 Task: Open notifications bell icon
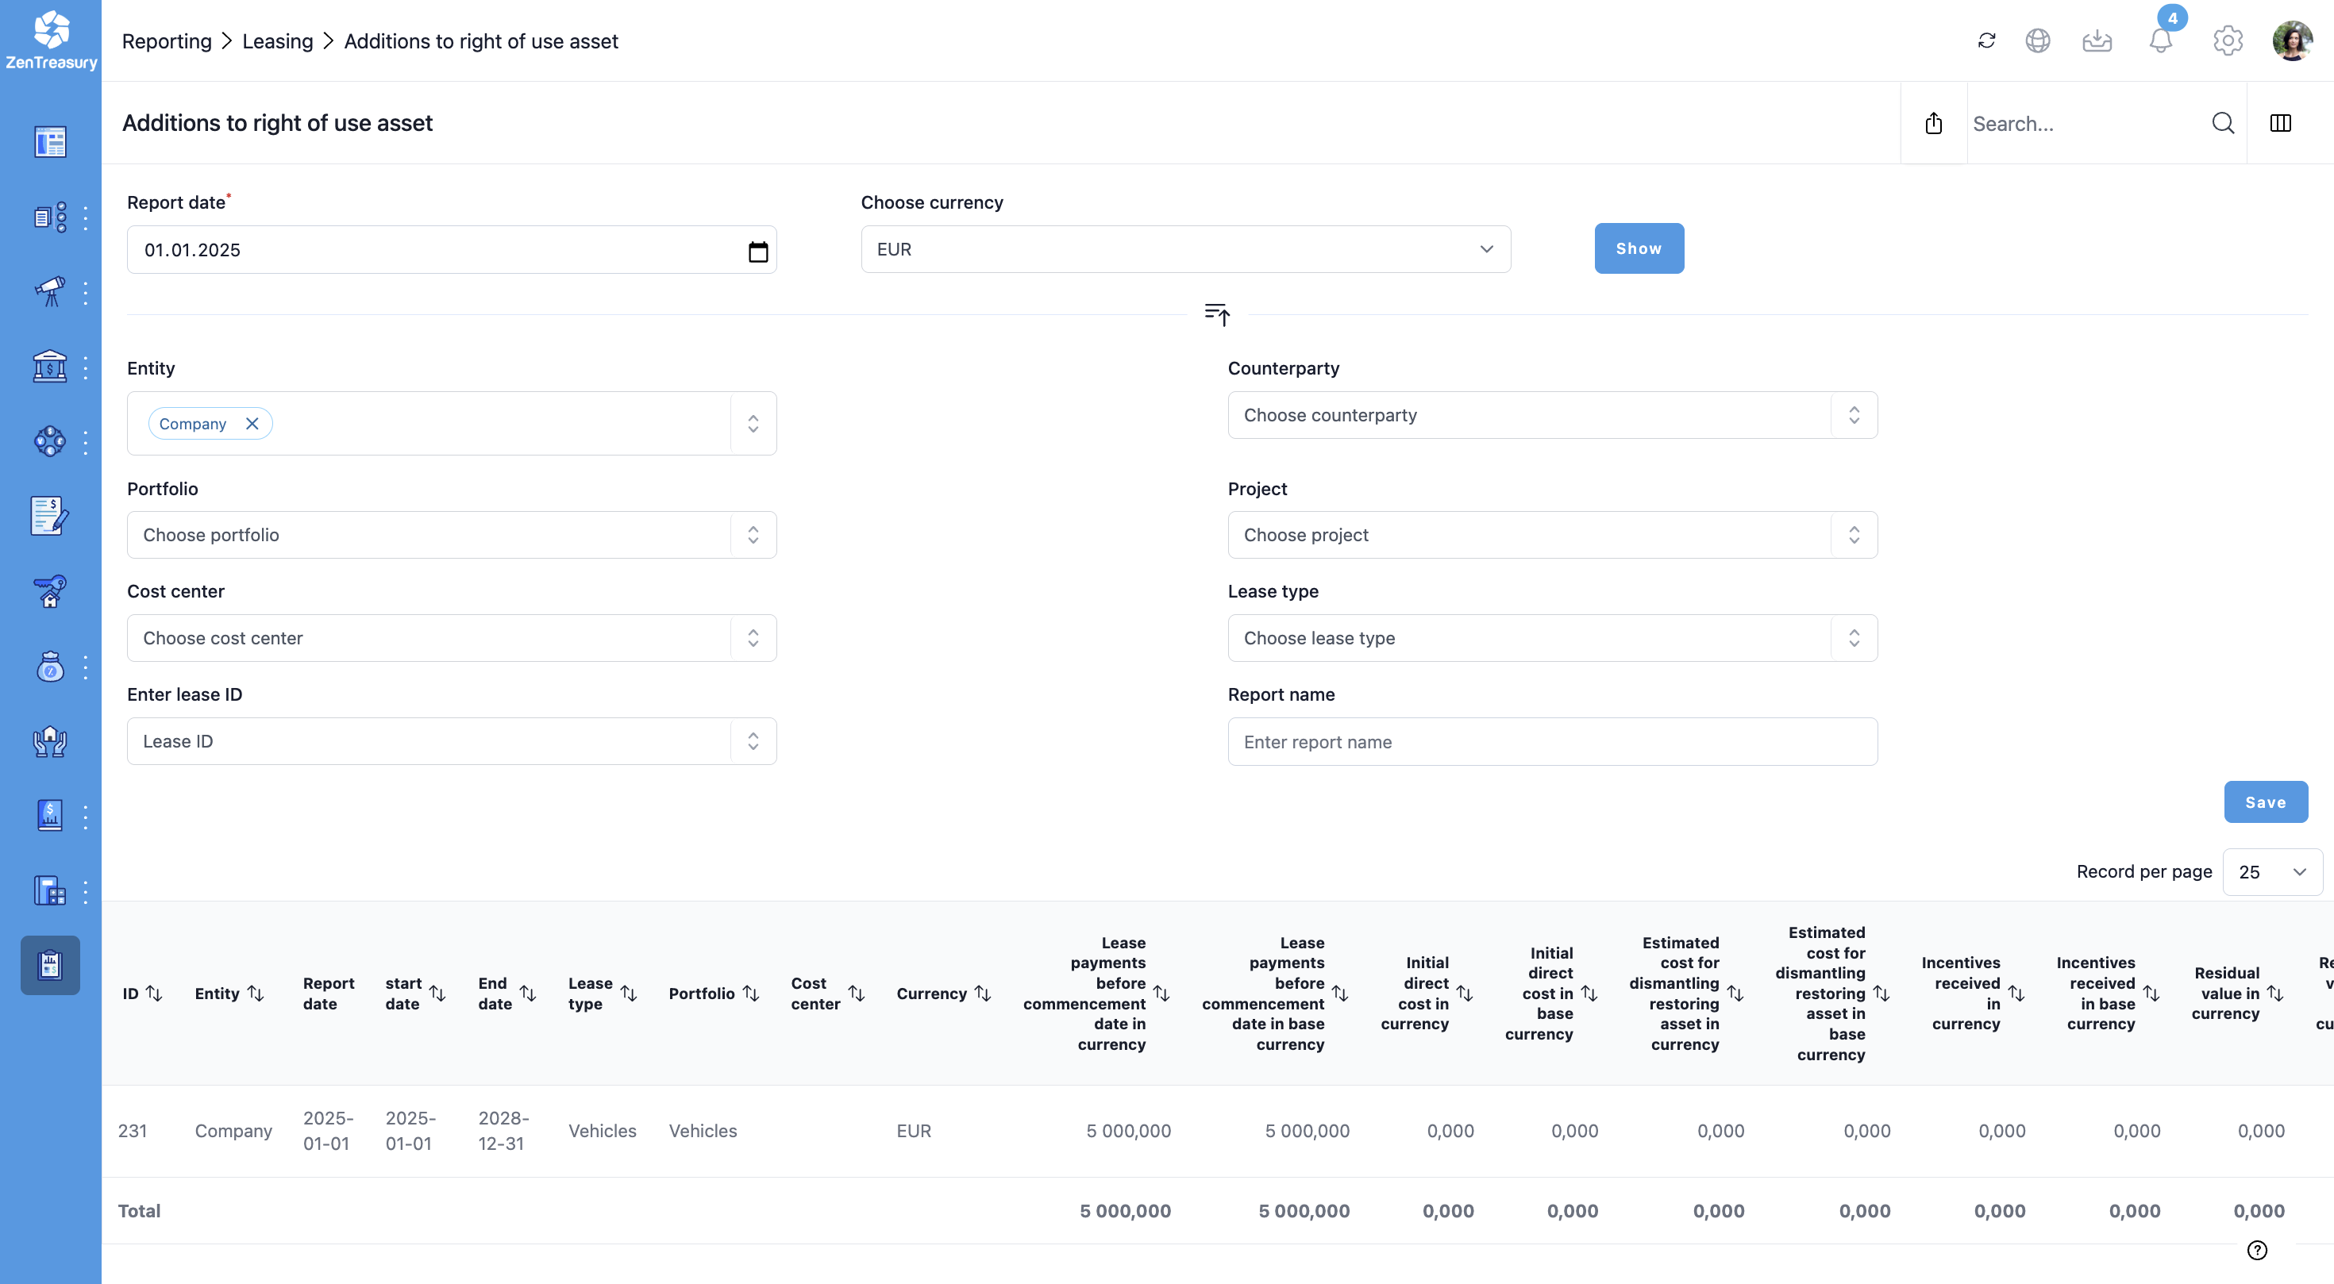click(x=2161, y=40)
